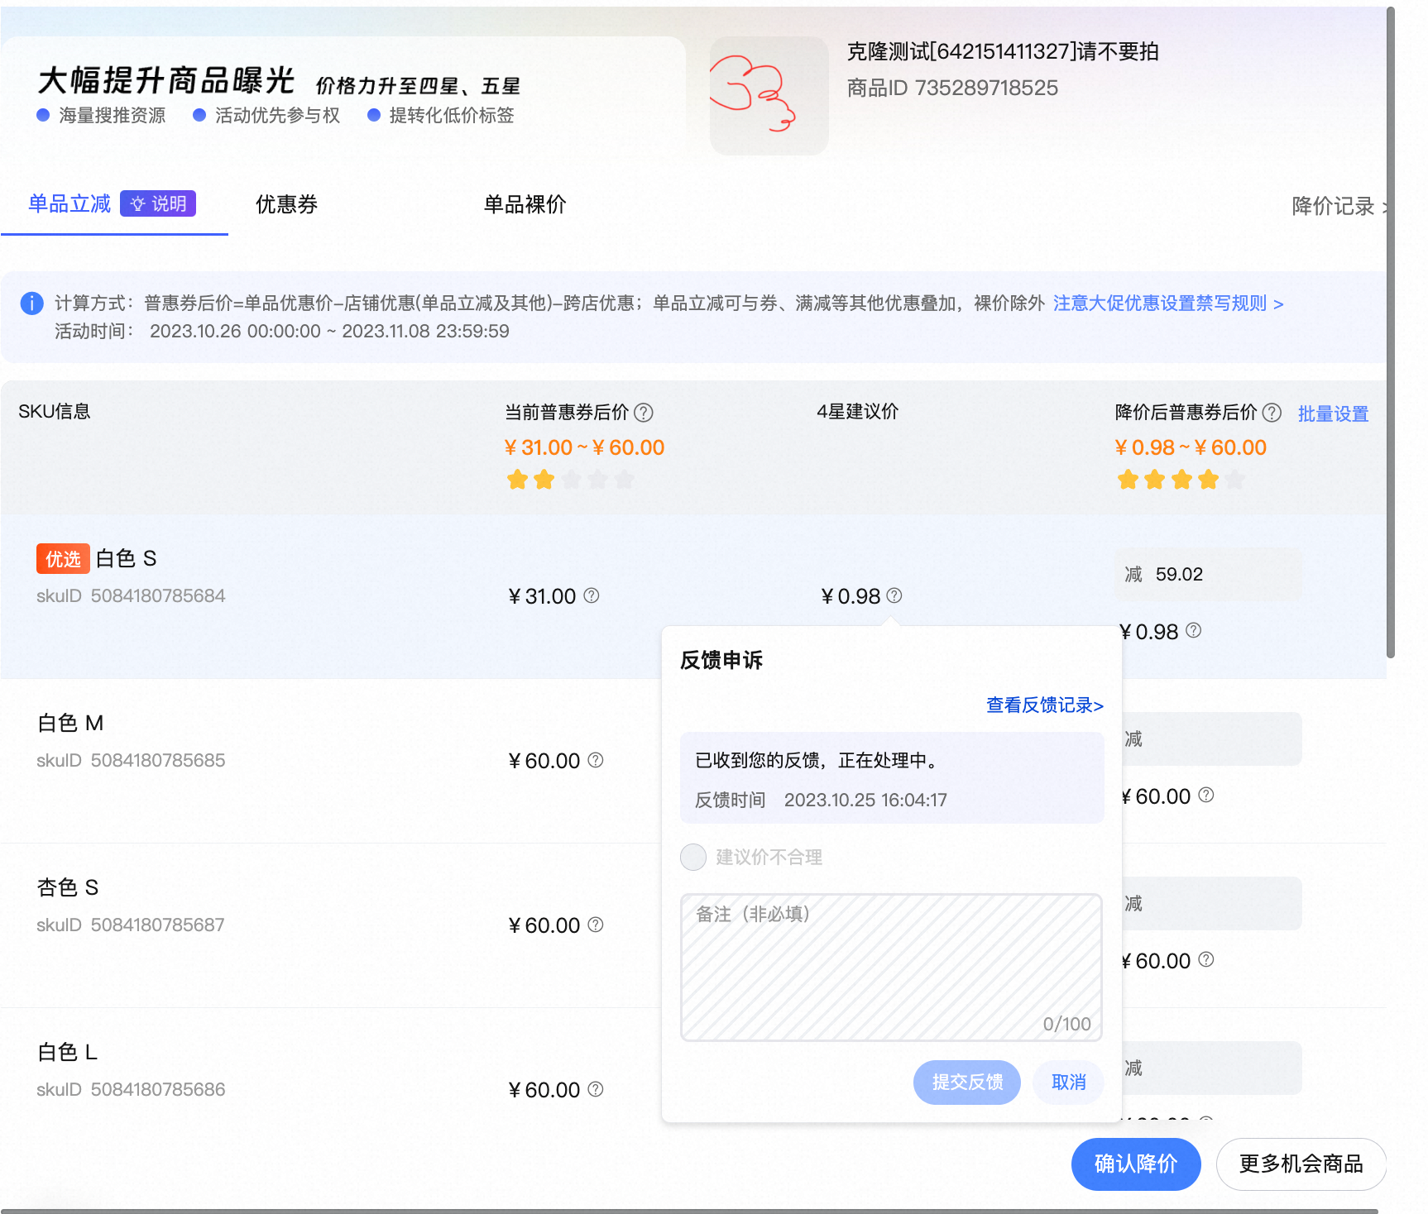Click the 白色 L SKU name

pyautogui.click(x=68, y=1052)
